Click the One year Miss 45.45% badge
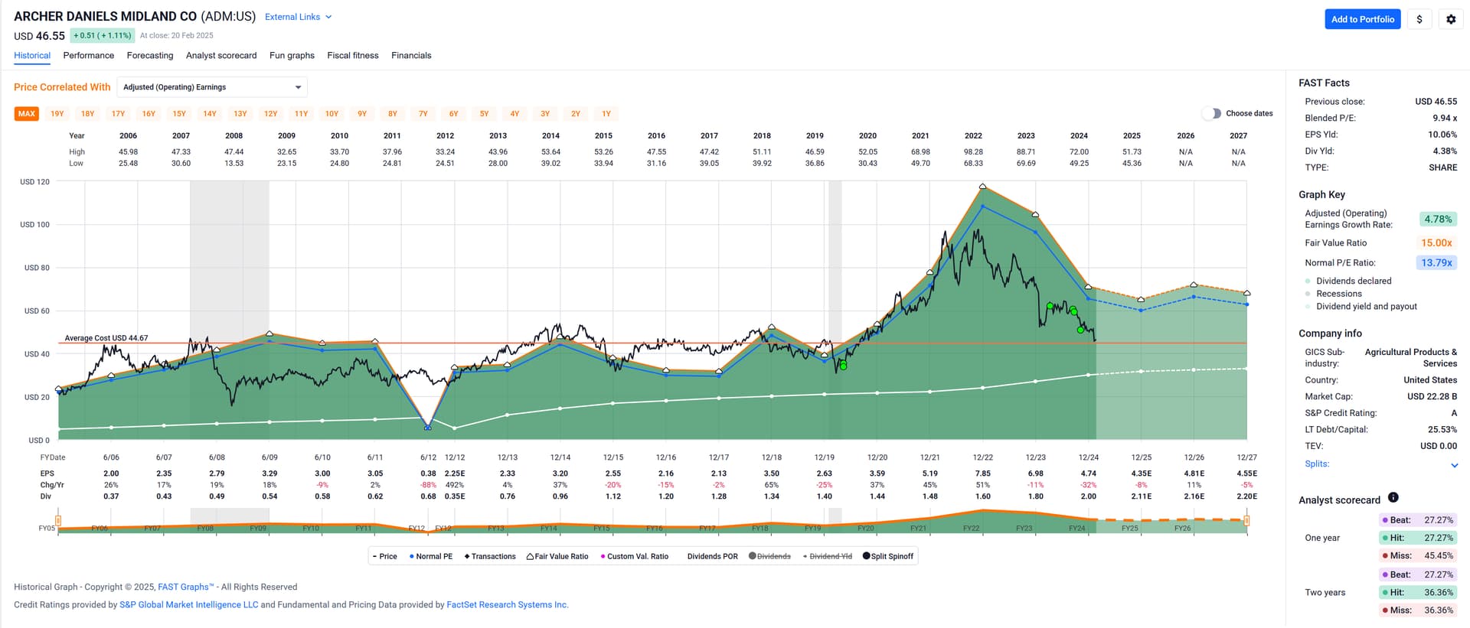Screen dimensions: 1470x628 1417,555
